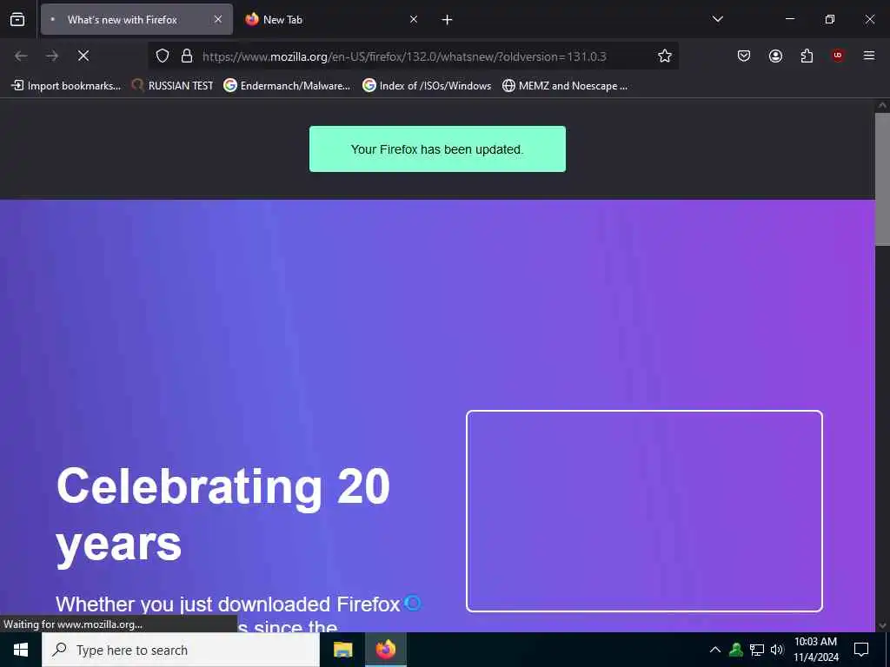
Task: Click scrollbar down arrow
Action: (882, 625)
